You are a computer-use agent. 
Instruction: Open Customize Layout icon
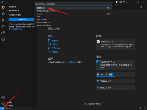coord(127,2)
